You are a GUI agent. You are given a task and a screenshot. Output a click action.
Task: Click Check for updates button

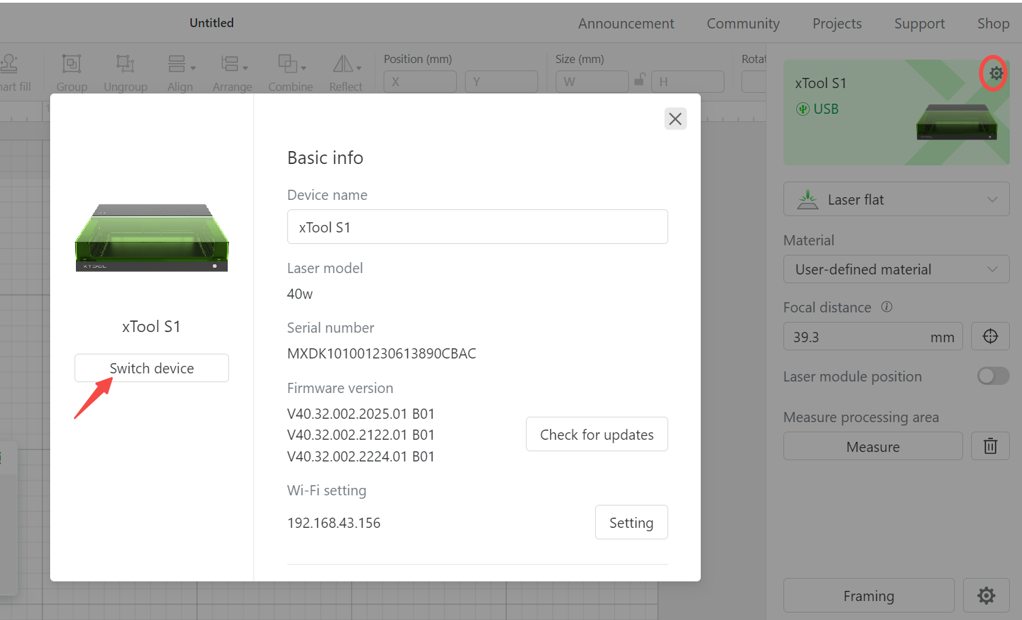coord(597,434)
